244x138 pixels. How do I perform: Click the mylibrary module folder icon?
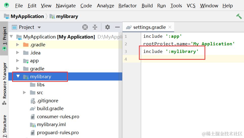[x=26, y=77]
